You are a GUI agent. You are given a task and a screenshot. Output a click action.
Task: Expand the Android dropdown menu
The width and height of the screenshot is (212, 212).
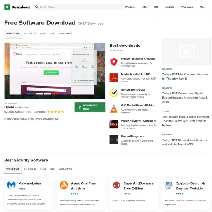171,7
